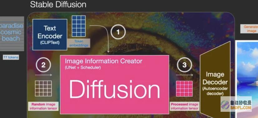Click the "Stable Diffusion" title text
Image resolution: width=258 pixels, height=118 pixels.
click(x=58, y=4)
